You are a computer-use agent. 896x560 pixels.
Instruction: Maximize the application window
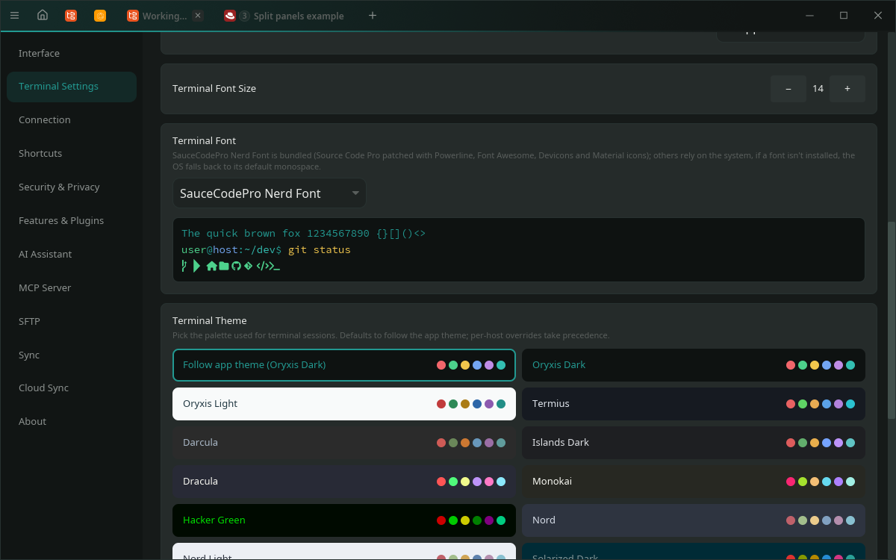(844, 16)
